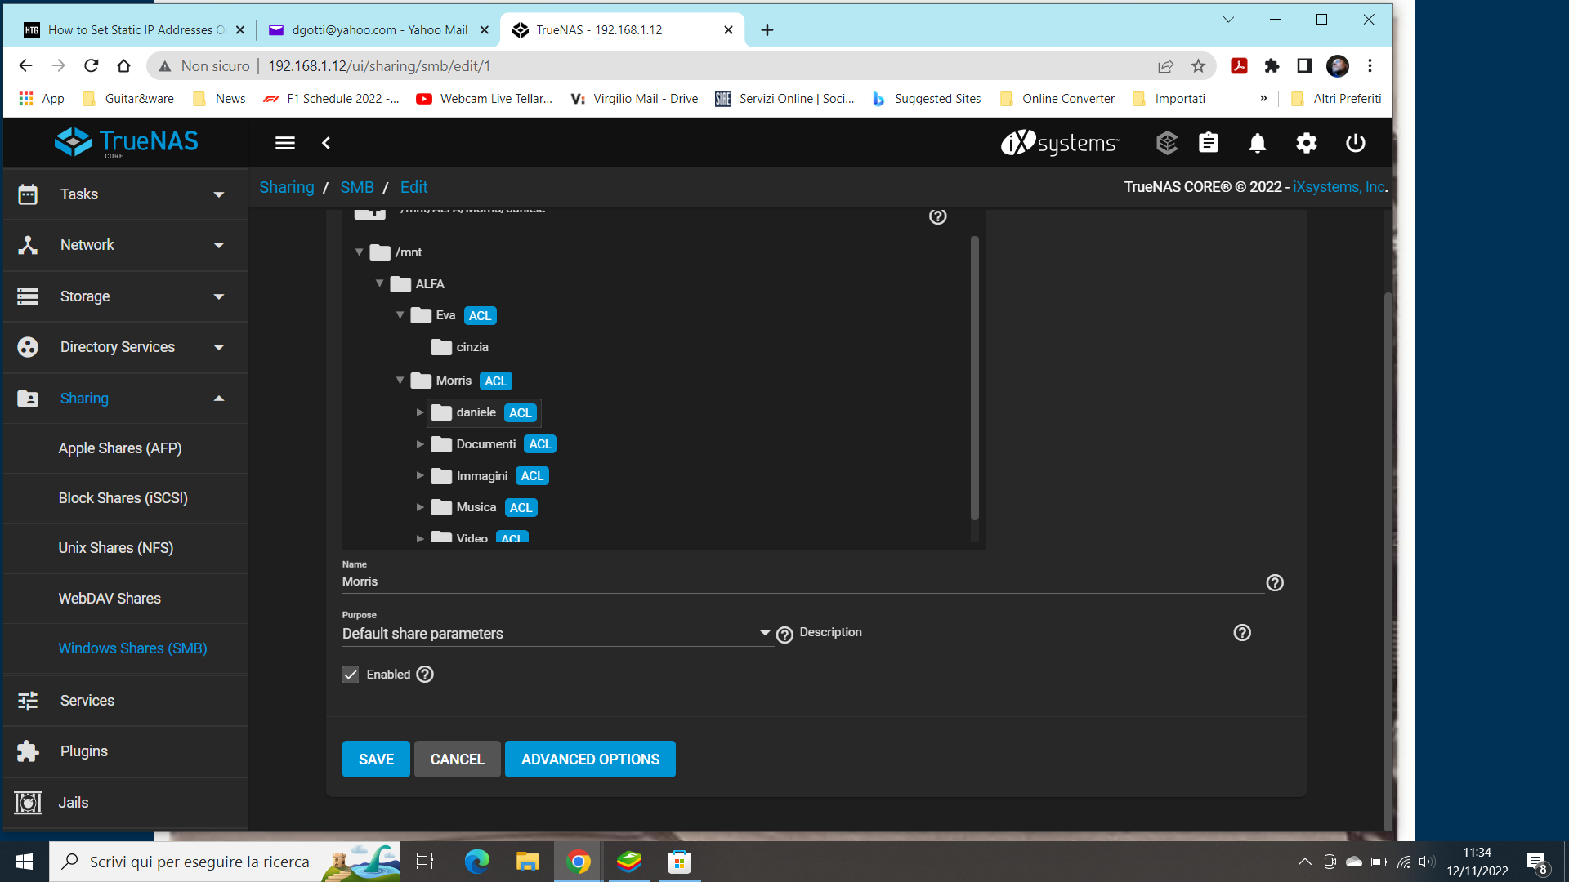Screen dimensions: 1569x882
Task: Show alerts via the bell icon
Action: (x=1258, y=143)
